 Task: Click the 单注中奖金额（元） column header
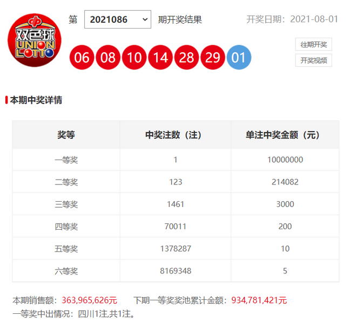tap(285, 135)
